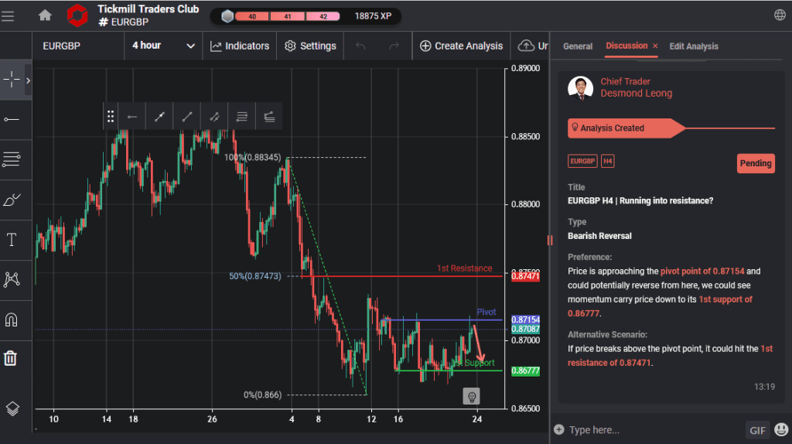The image size is (792, 444).
Task: Grab the floating toolbar drag handle
Action: coord(111,117)
